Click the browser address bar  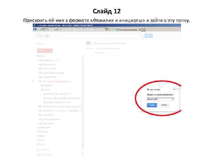point(74,29)
